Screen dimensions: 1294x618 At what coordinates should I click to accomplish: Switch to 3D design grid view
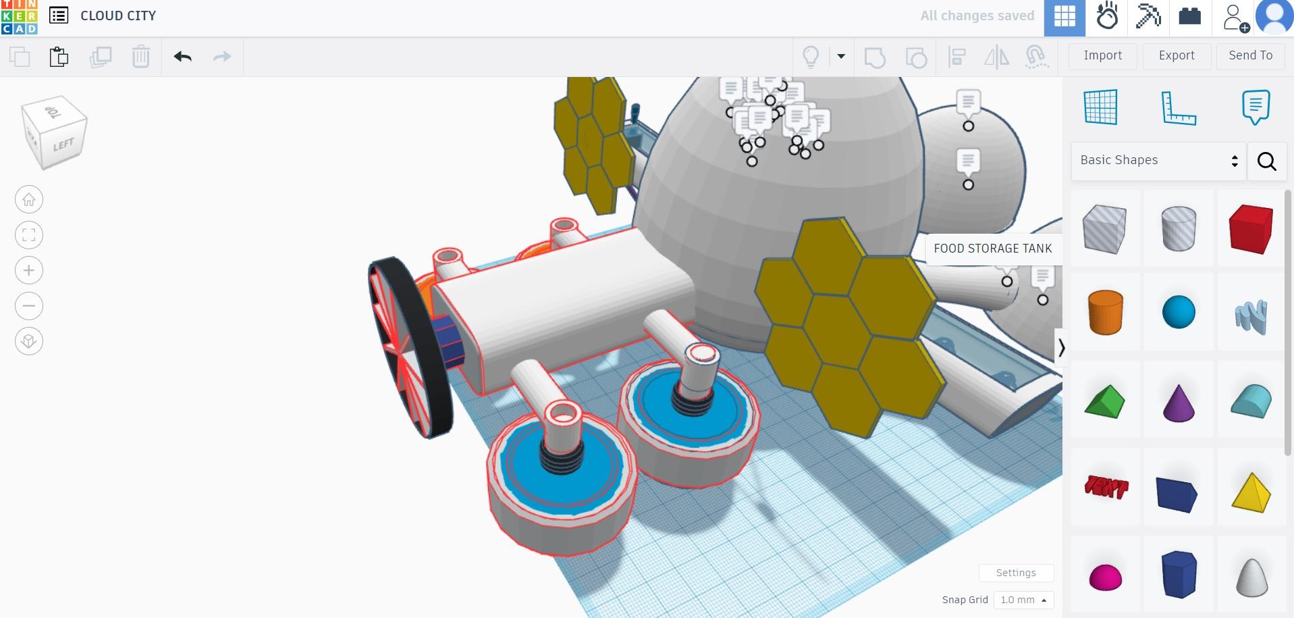click(1064, 18)
